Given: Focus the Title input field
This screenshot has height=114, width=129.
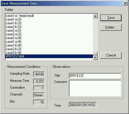Looking at the screenshot, I should click(x=95, y=76).
